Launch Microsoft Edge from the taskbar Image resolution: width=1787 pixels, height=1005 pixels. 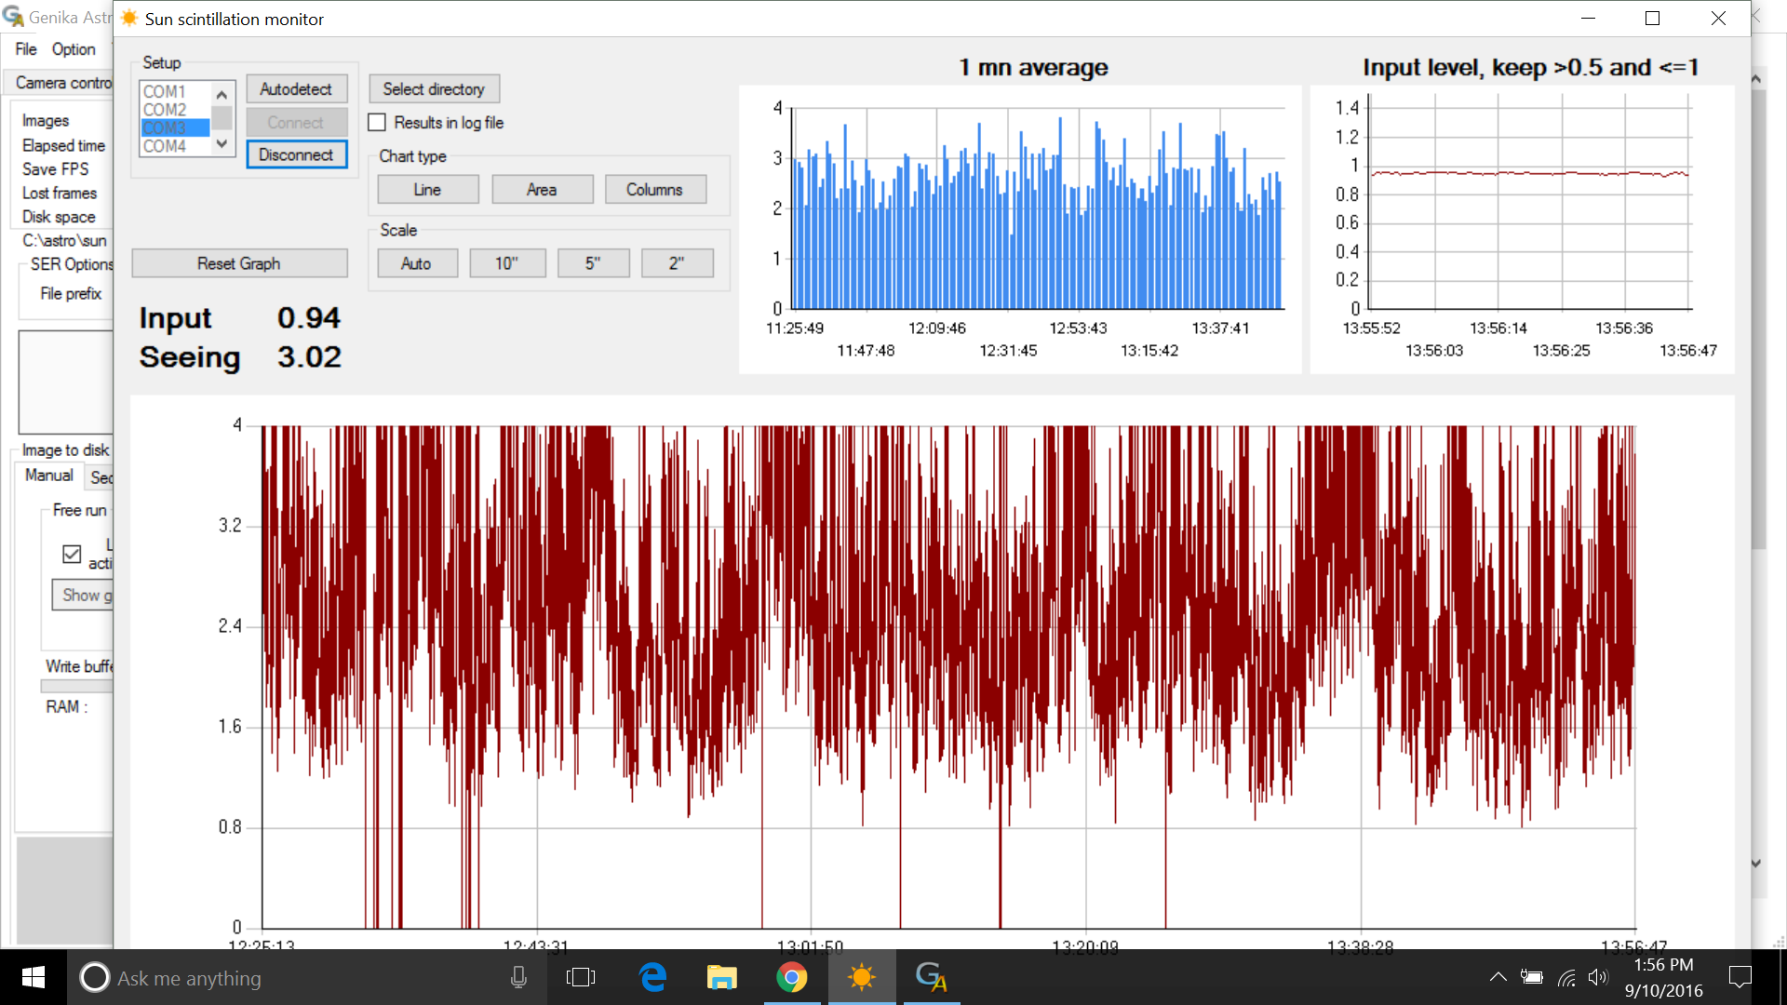coord(653,977)
